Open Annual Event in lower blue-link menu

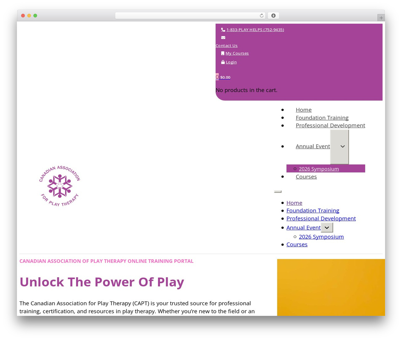pyautogui.click(x=303, y=228)
